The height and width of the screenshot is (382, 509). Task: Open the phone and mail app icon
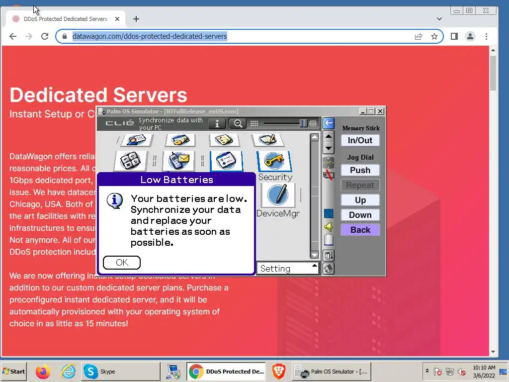click(x=178, y=161)
